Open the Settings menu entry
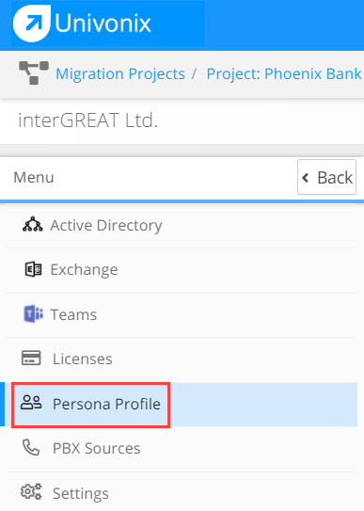 click(x=182, y=492)
